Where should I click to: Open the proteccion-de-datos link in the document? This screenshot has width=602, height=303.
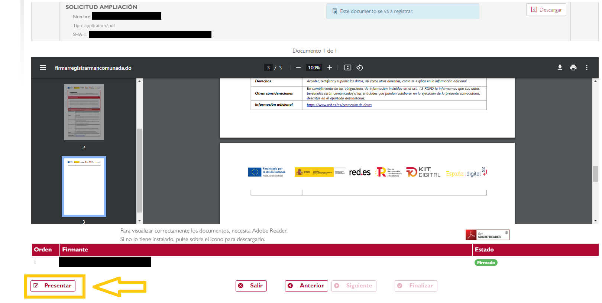click(x=339, y=105)
